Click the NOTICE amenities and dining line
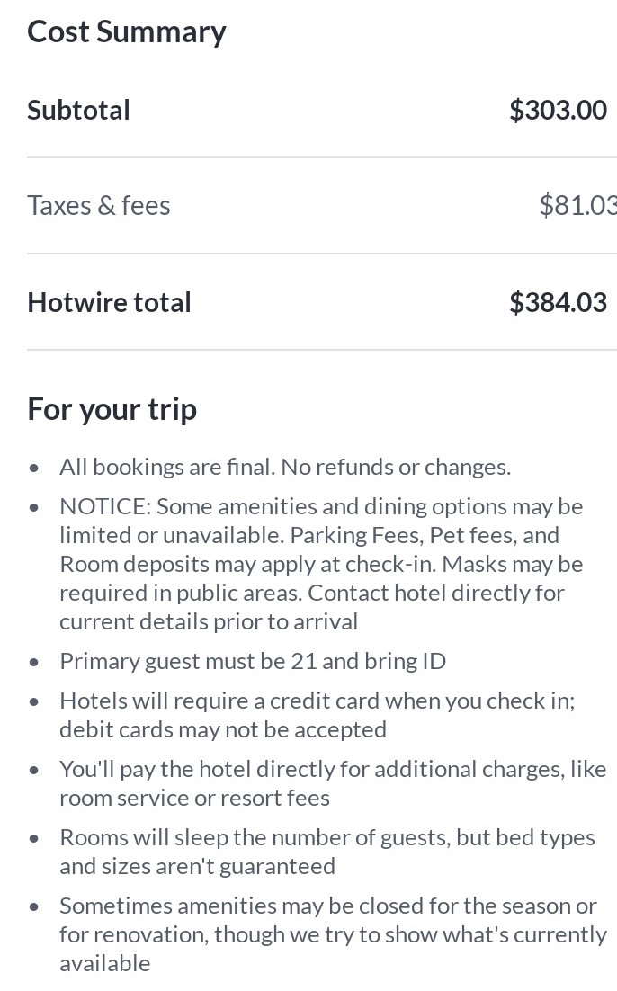The image size is (617, 991). coord(321,506)
